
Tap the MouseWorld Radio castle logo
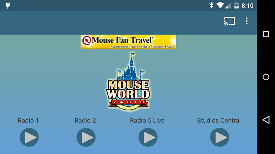[x=128, y=81]
